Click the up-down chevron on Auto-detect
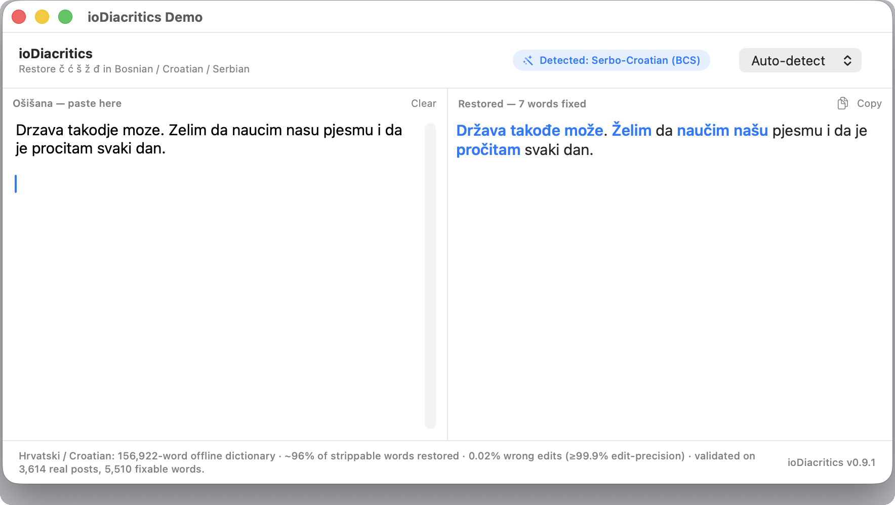Image resolution: width=895 pixels, height=505 pixels. click(x=847, y=61)
